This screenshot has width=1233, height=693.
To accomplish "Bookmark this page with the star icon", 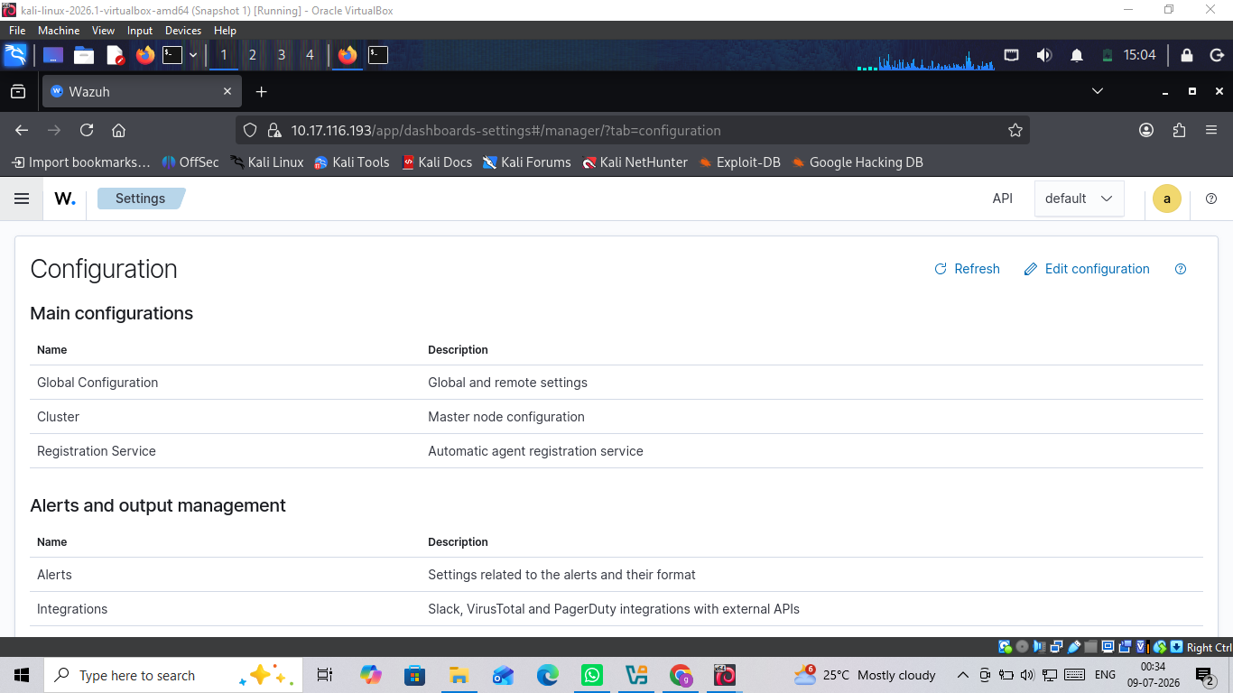I will tap(1015, 130).
